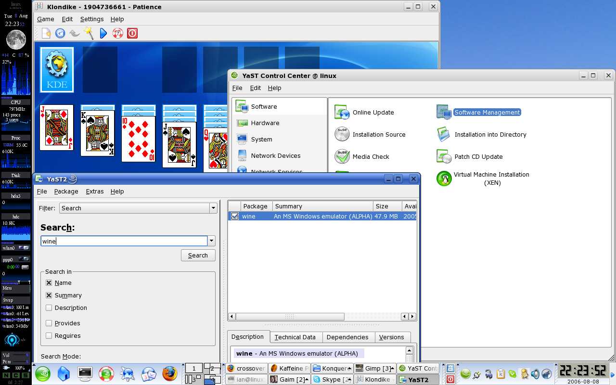616x385 pixels.
Task: Launch Media Check module
Action: tap(362, 157)
